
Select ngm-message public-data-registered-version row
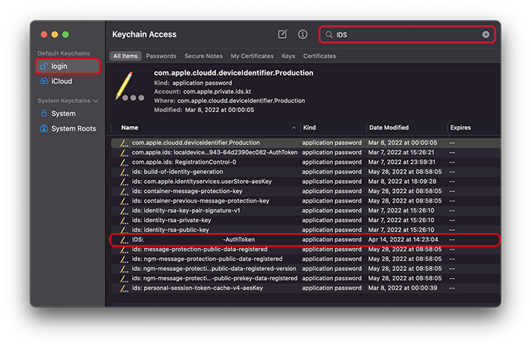click(x=306, y=269)
